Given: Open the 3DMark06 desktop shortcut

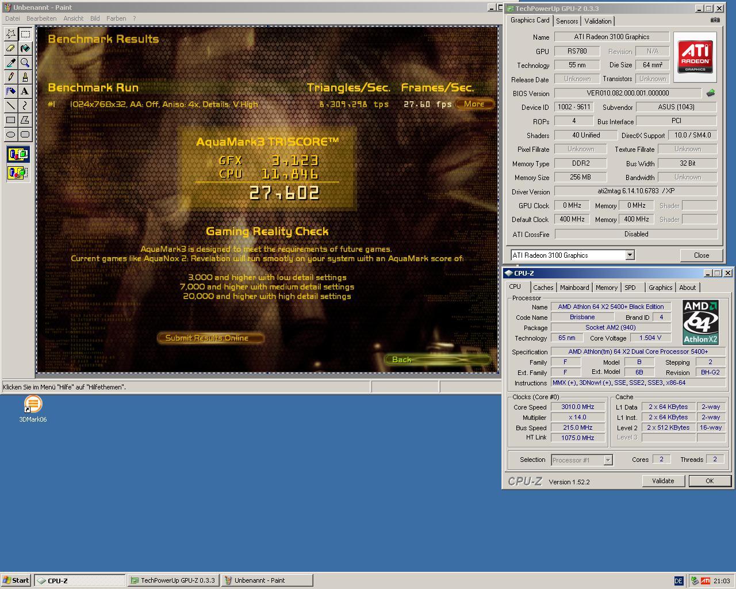Looking at the screenshot, I should tap(33, 410).
